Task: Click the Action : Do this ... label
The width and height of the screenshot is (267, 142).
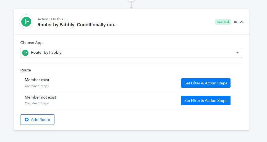Action: 52,19
